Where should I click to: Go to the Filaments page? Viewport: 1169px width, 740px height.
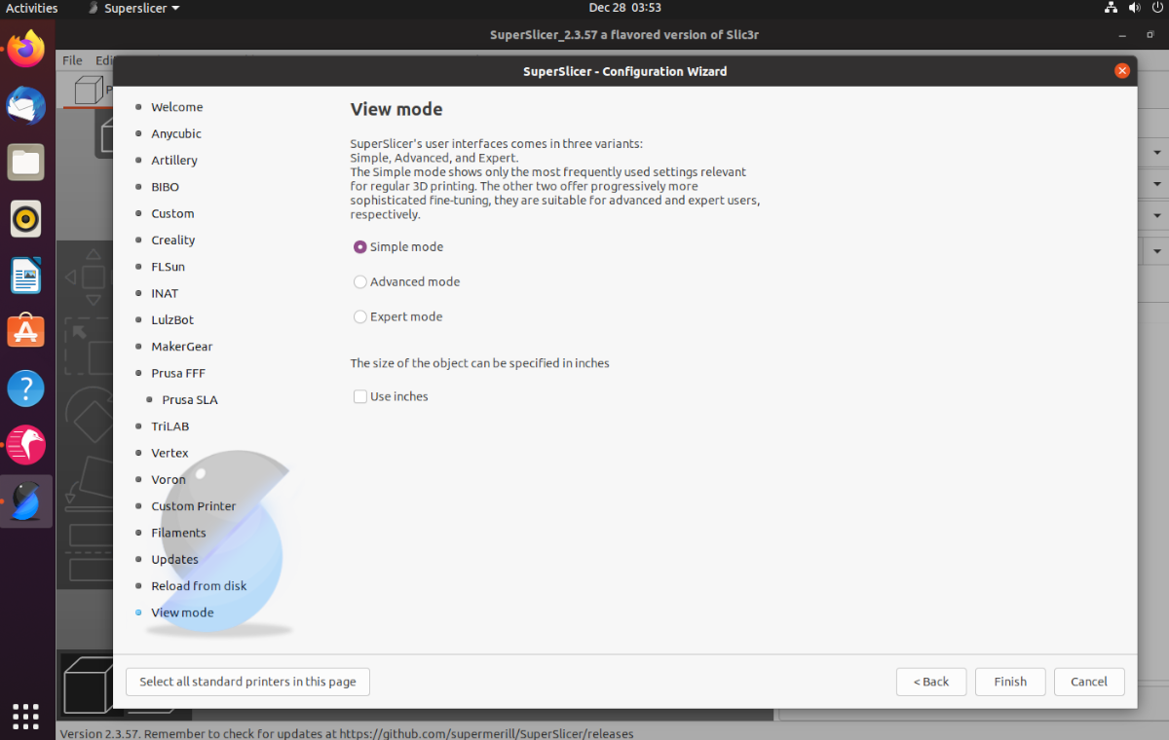(x=178, y=534)
